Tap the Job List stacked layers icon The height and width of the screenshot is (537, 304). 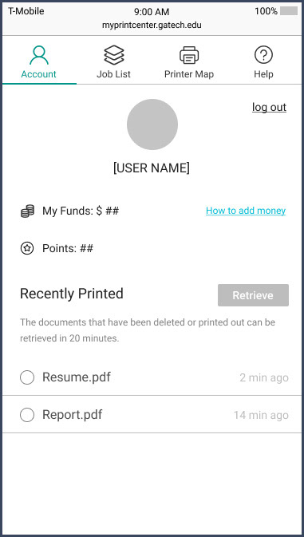(114, 55)
